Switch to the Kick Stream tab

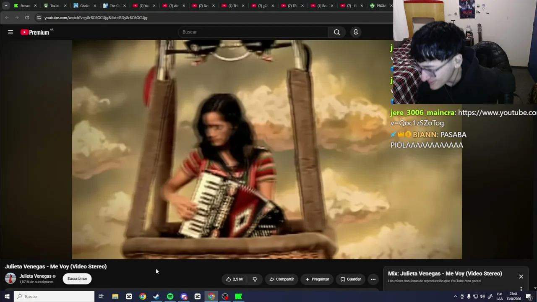[25, 6]
